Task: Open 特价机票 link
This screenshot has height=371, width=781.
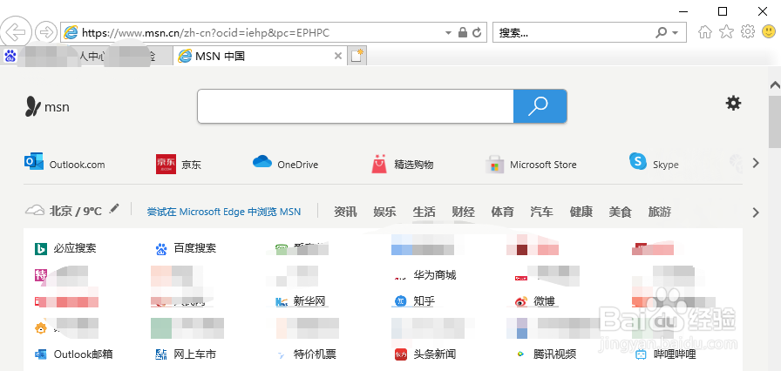Action: pos(306,354)
